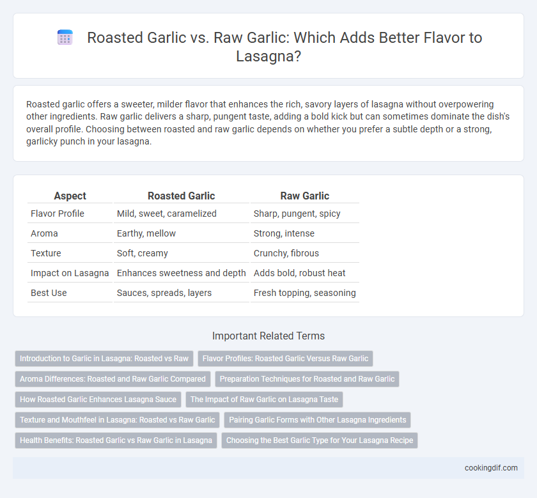Open 'How Roasted Garlic Enhances Lasagna Sauce' tag
This screenshot has height=498, width=537.
pyautogui.click(x=98, y=400)
